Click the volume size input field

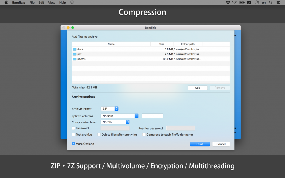152,116
